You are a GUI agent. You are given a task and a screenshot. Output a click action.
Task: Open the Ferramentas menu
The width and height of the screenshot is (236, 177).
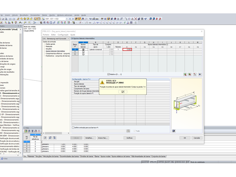(x=35, y=15)
